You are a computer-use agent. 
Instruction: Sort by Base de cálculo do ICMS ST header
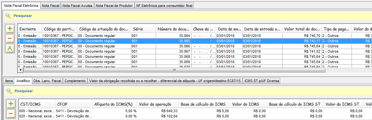[x=296, y=104]
